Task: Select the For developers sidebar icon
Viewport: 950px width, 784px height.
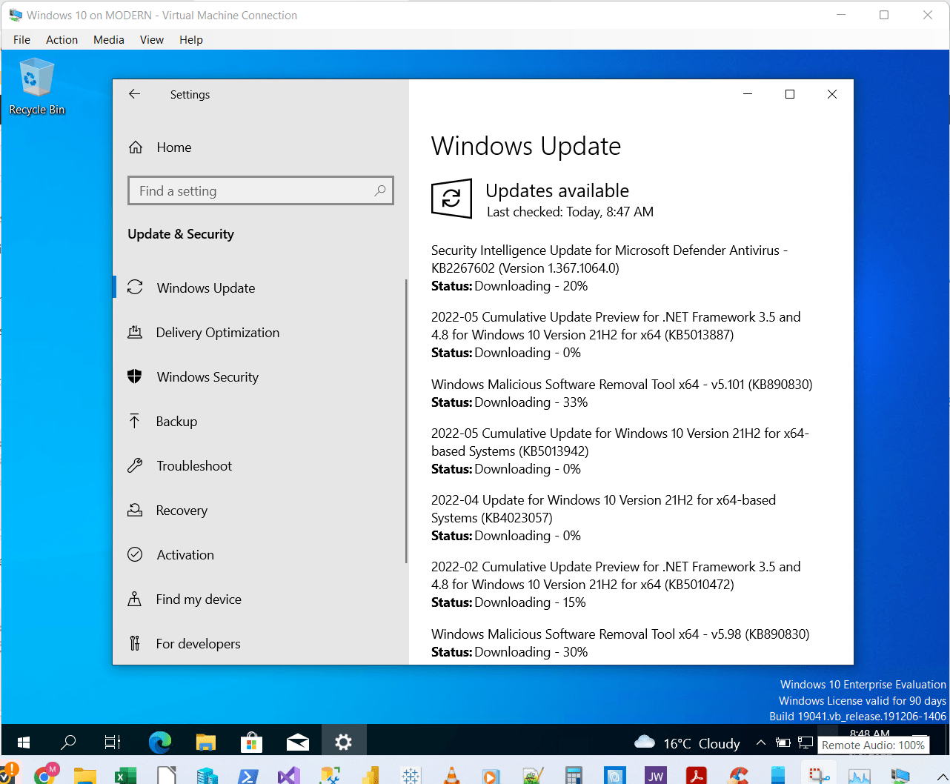Action: pyautogui.click(x=135, y=643)
